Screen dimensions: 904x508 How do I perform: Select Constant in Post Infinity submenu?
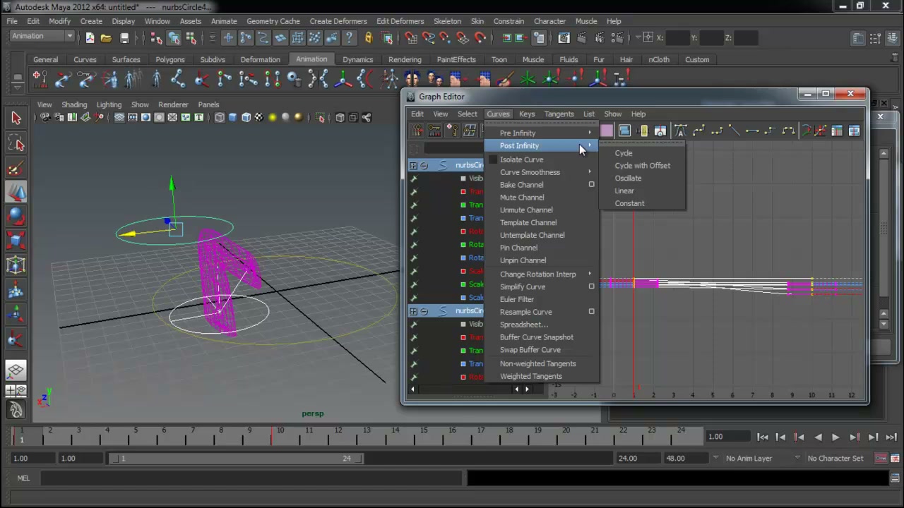point(629,204)
